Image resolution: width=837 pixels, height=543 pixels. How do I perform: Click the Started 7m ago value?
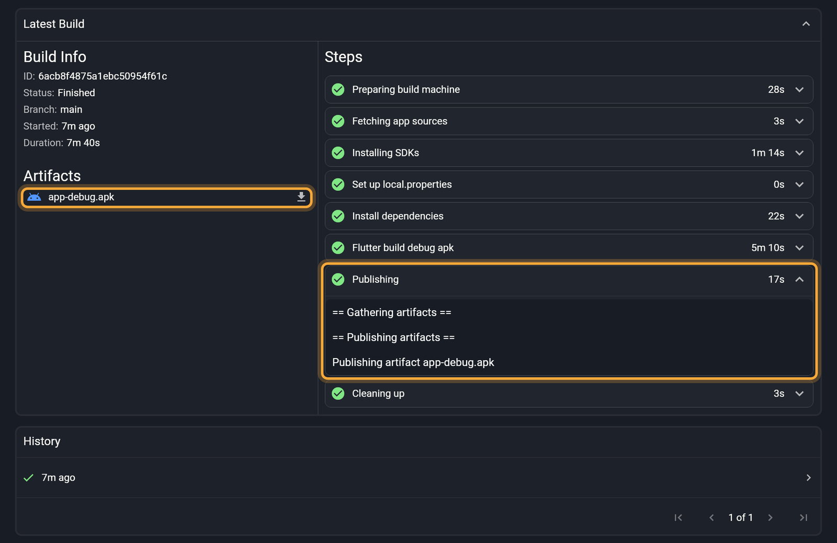click(x=78, y=126)
